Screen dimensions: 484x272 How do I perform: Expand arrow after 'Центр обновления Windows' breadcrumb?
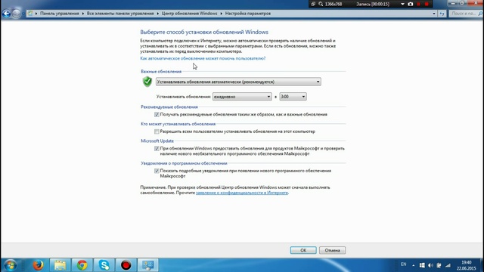222,14
